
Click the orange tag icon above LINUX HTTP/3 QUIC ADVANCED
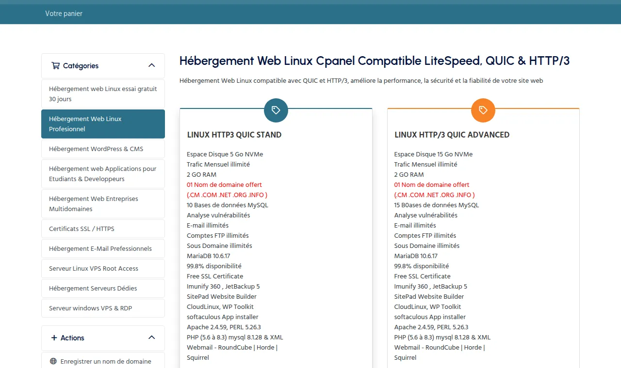coord(483,110)
